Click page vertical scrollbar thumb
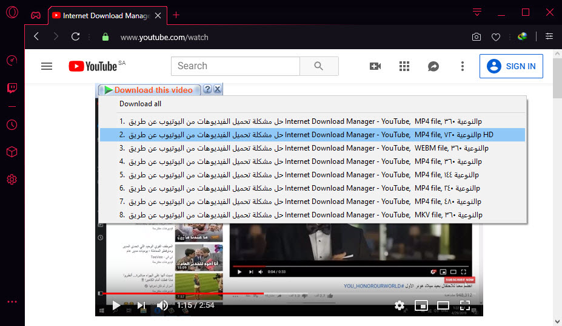The width and height of the screenshot is (562, 326). coord(557,78)
